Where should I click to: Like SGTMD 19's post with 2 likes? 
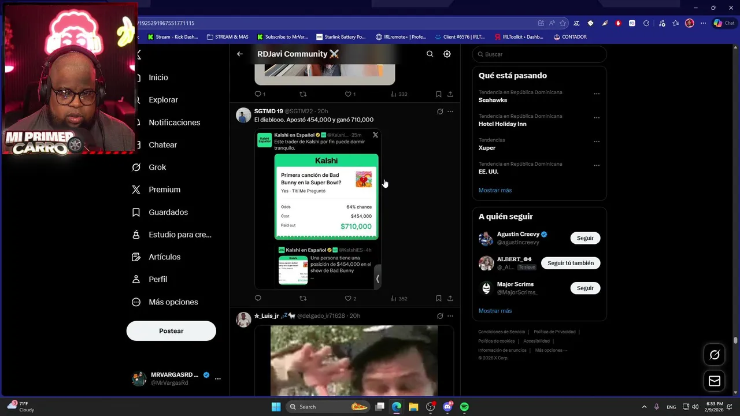350,298
